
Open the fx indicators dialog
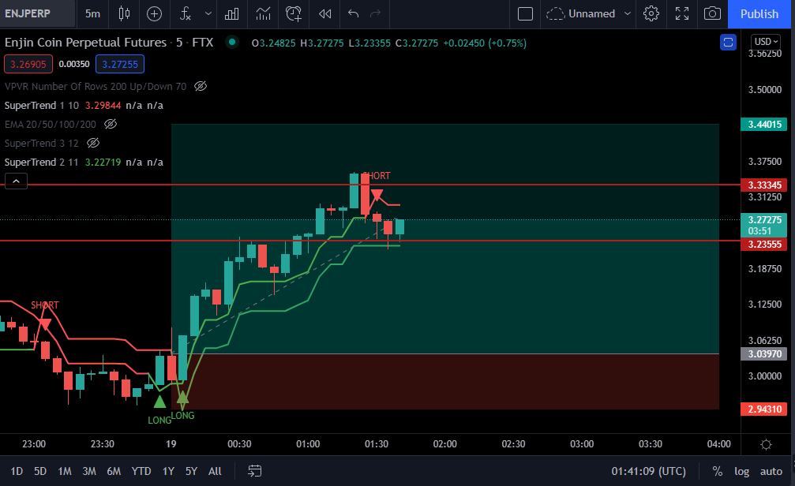(185, 13)
